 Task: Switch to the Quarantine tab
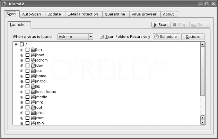pyautogui.click(x=115, y=14)
